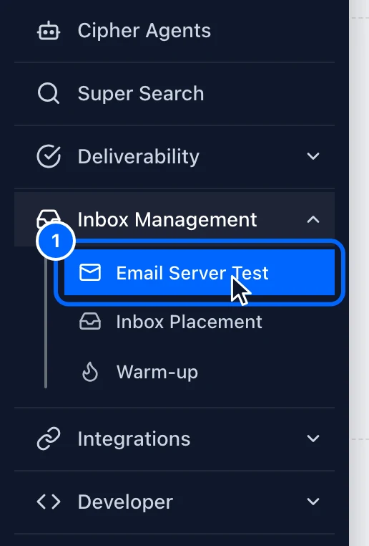This screenshot has width=369, height=546.
Task: Expand the Developer chevron
Action: 313,502
